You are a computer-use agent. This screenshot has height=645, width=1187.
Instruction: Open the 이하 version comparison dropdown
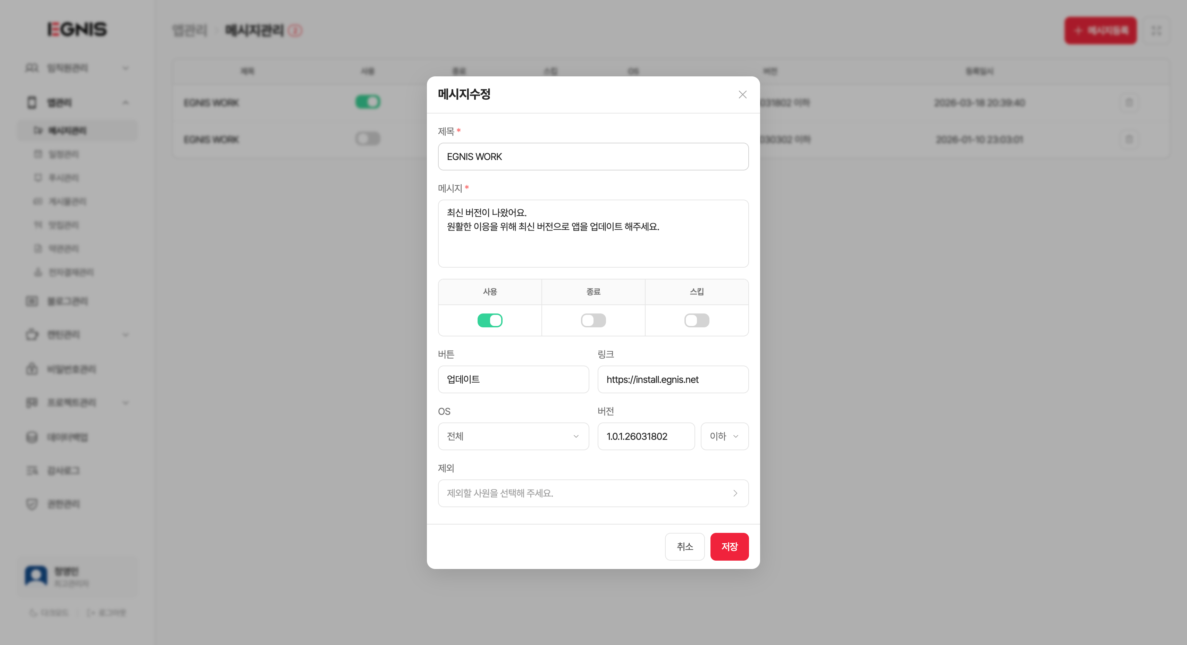click(724, 436)
